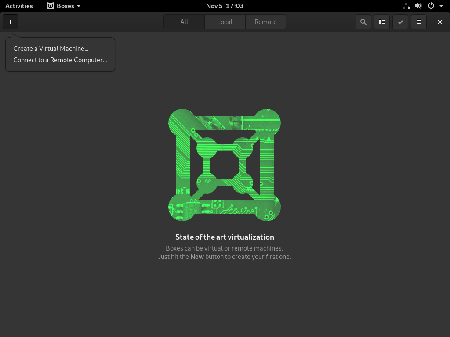Click the plus New box button
This screenshot has height=337, width=450.
pos(11,22)
